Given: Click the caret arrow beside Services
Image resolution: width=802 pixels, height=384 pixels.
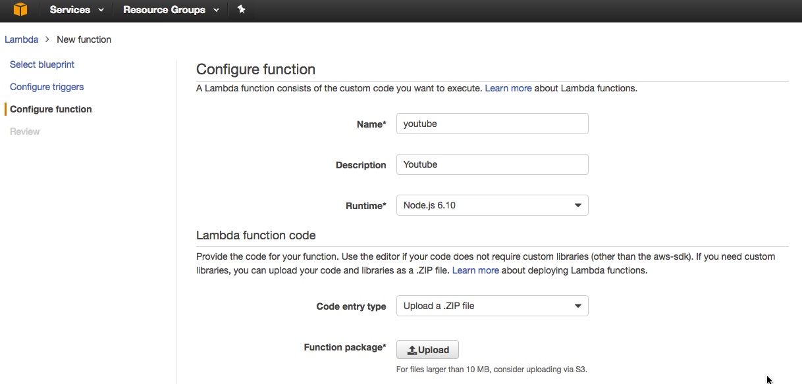Looking at the screenshot, I should coord(101,11).
